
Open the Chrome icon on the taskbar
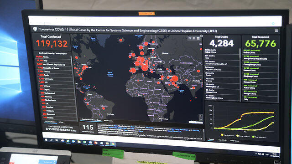(x=113, y=144)
